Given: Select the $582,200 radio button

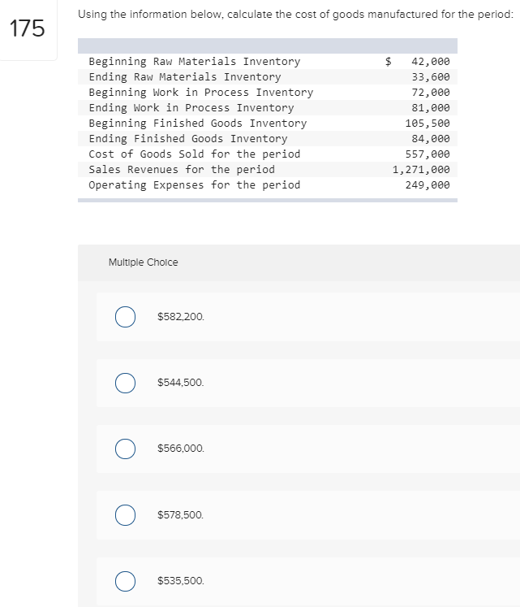Looking at the screenshot, I should (x=124, y=316).
